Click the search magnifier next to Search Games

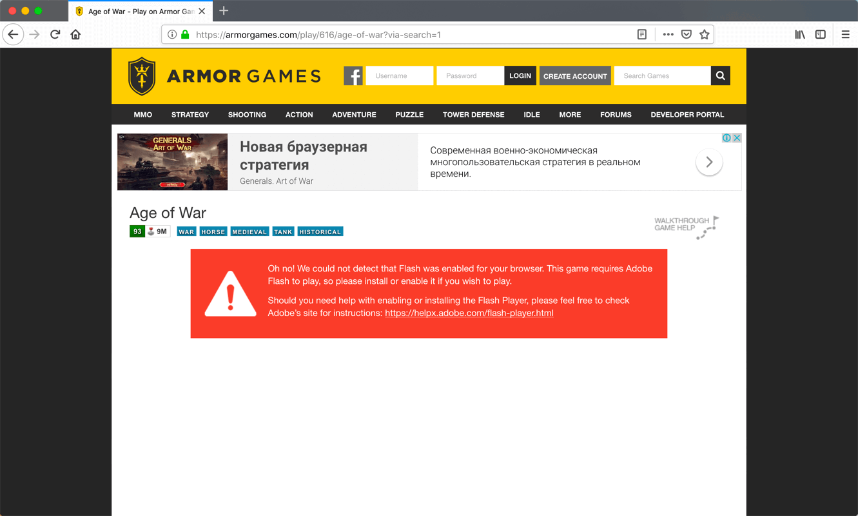point(720,75)
